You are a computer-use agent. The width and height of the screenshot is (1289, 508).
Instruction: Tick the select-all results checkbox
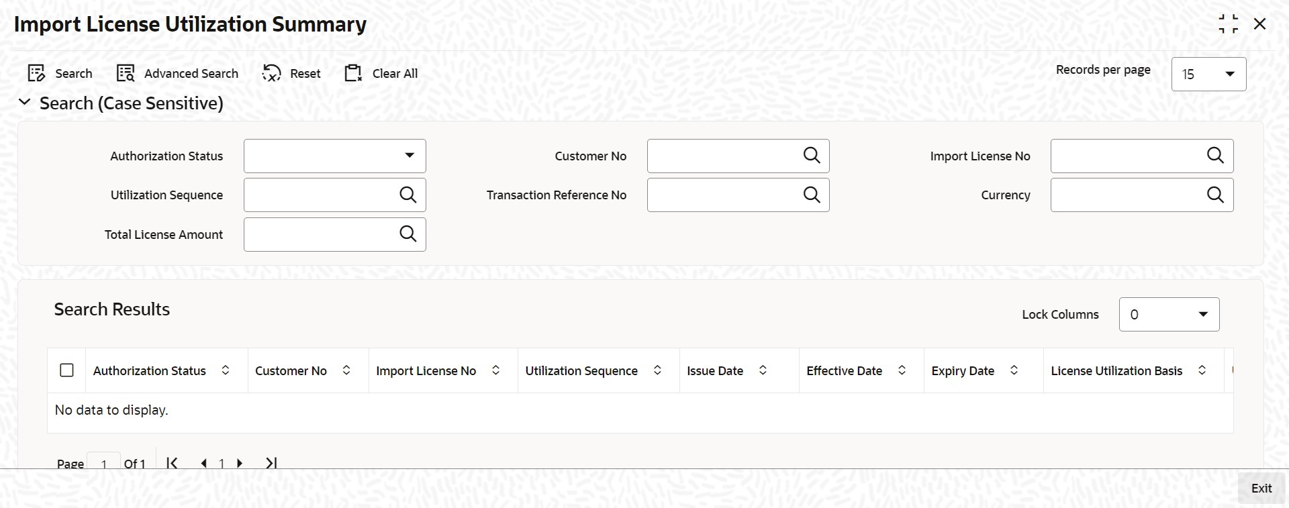coord(66,370)
